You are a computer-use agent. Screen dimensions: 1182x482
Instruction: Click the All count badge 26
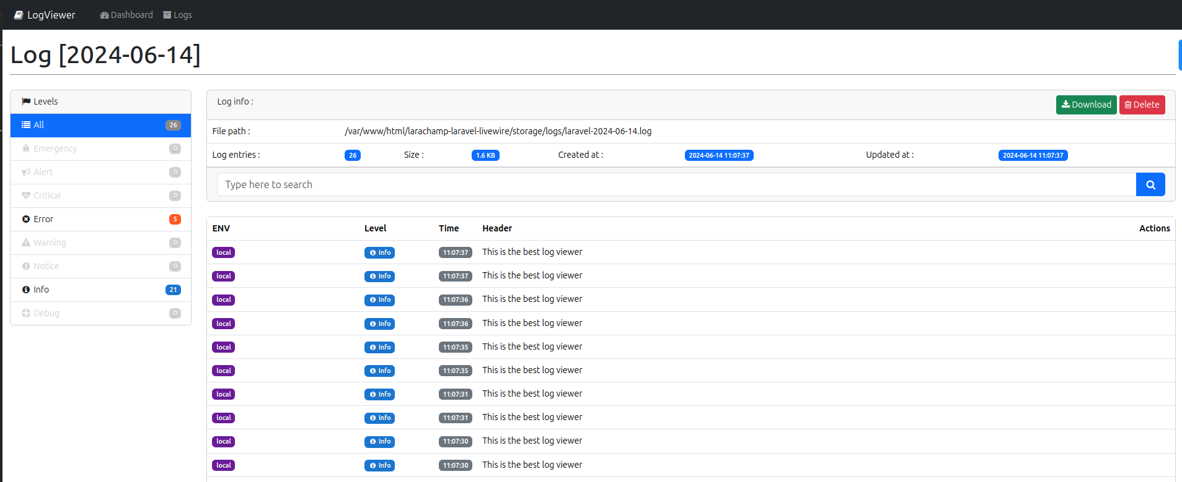point(173,125)
